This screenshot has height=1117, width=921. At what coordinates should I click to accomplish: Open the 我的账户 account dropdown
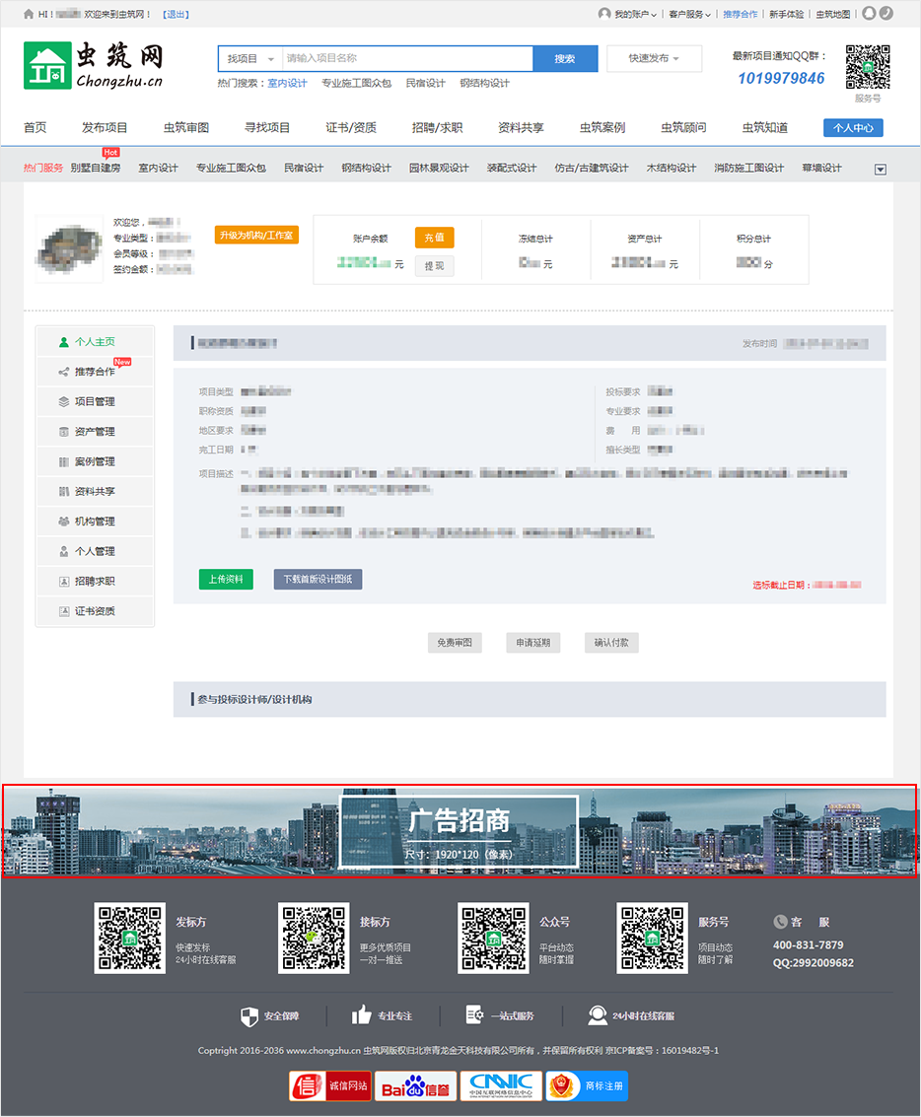(628, 14)
